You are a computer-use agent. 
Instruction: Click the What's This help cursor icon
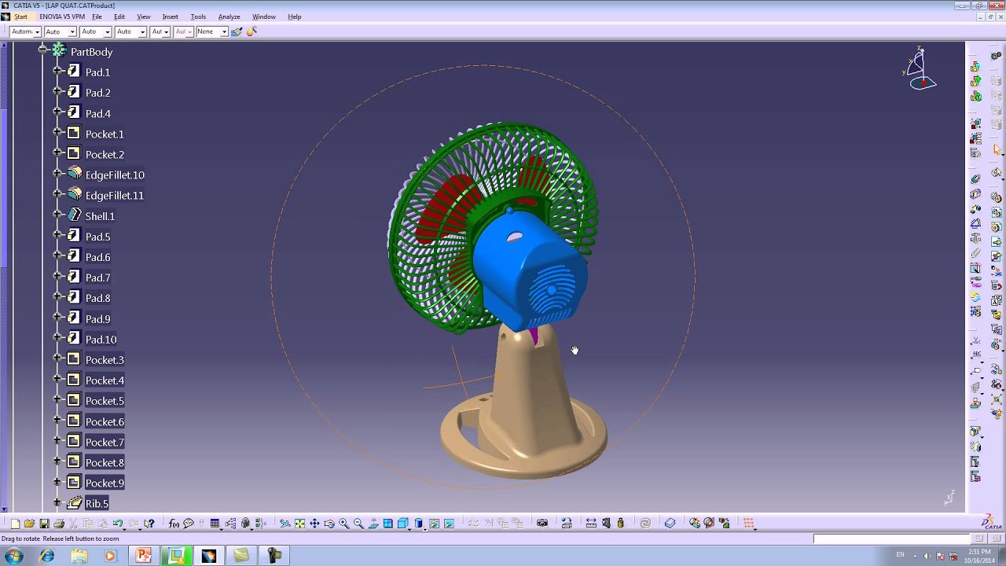click(x=149, y=524)
